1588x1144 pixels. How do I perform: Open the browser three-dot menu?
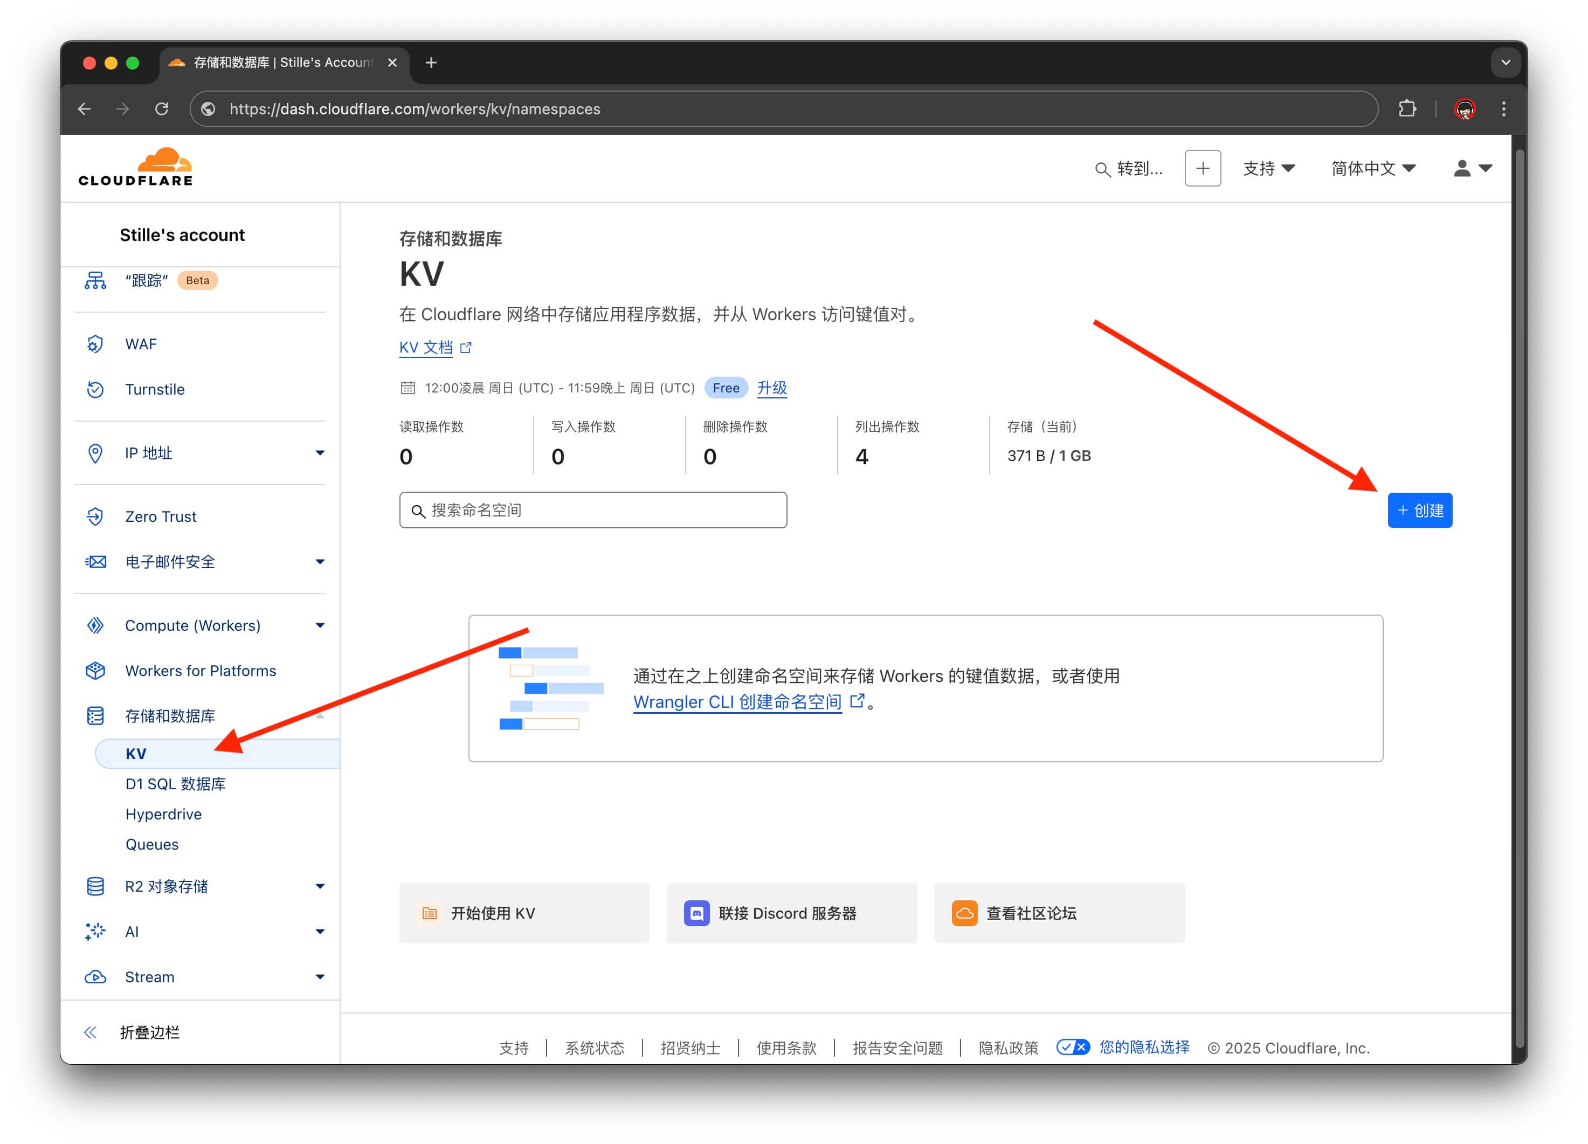[1503, 108]
